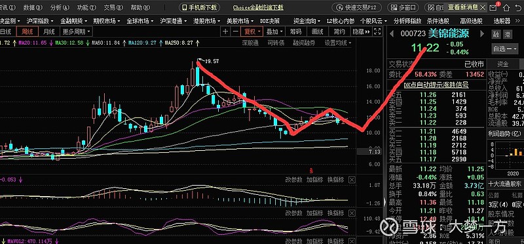The width and height of the screenshot is (524, 244).
Task: Switch to next stock arrow
Action: (482, 33)
